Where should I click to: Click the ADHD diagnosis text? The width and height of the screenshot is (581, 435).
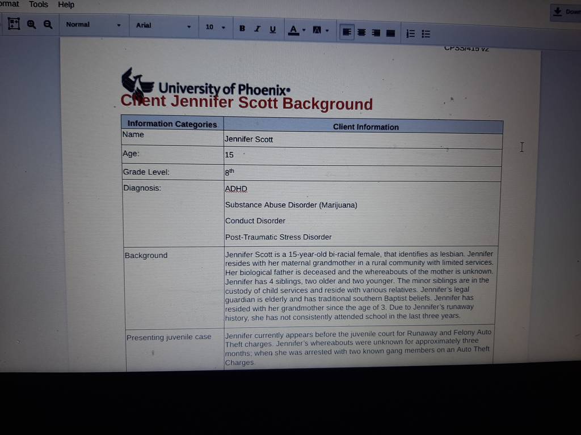click(x=236, y=189)
